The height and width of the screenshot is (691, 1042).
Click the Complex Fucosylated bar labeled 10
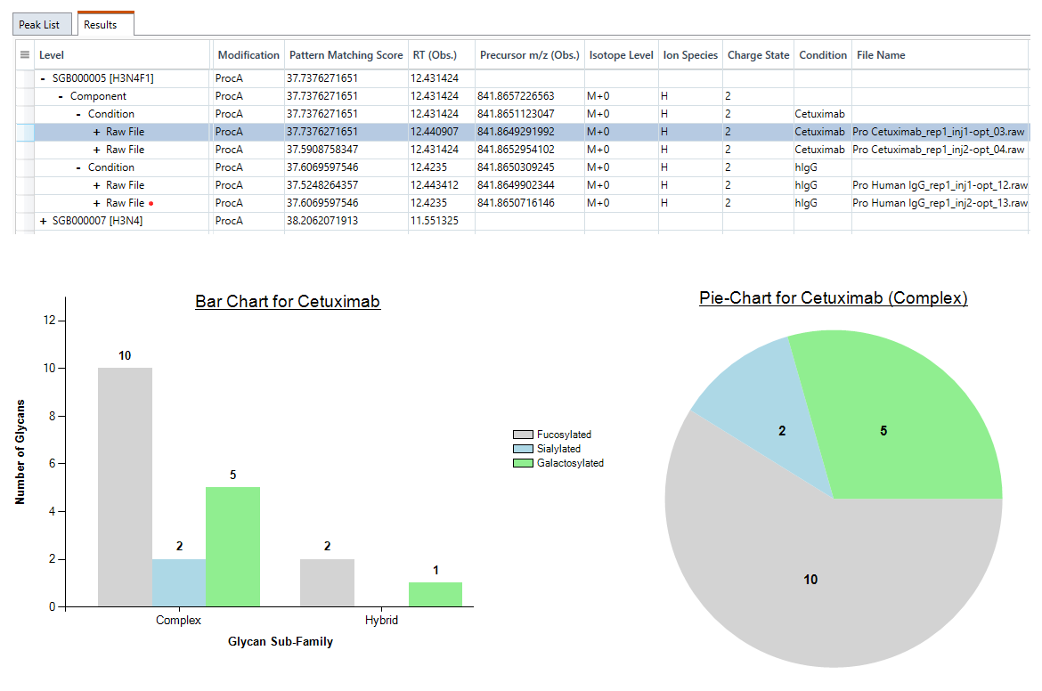(125, 487)
